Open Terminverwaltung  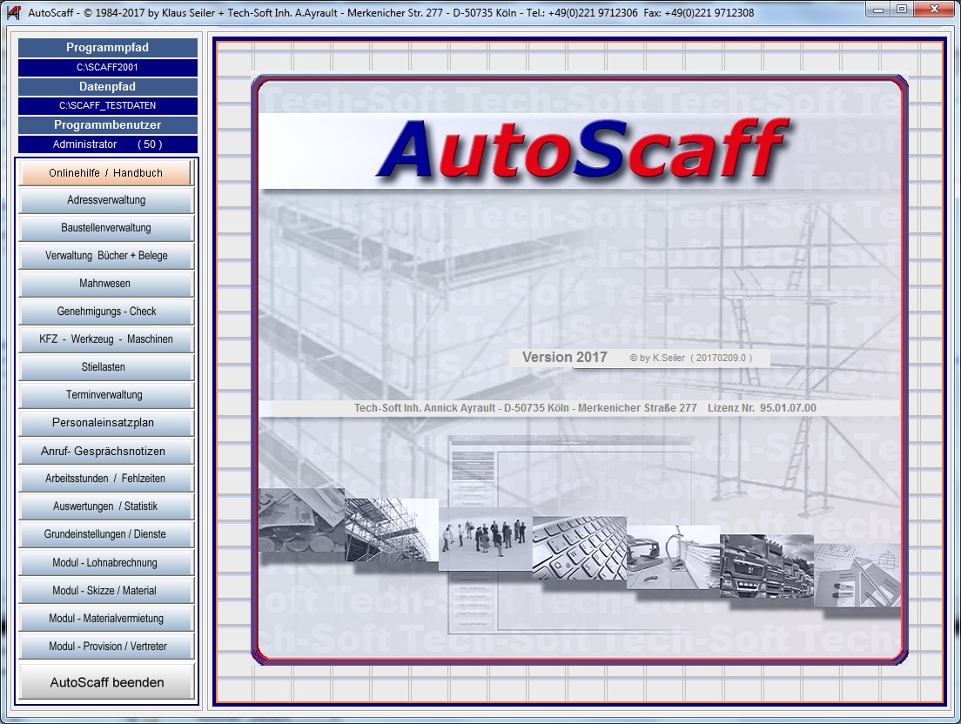pyautogui.click(x=106, y=395)
